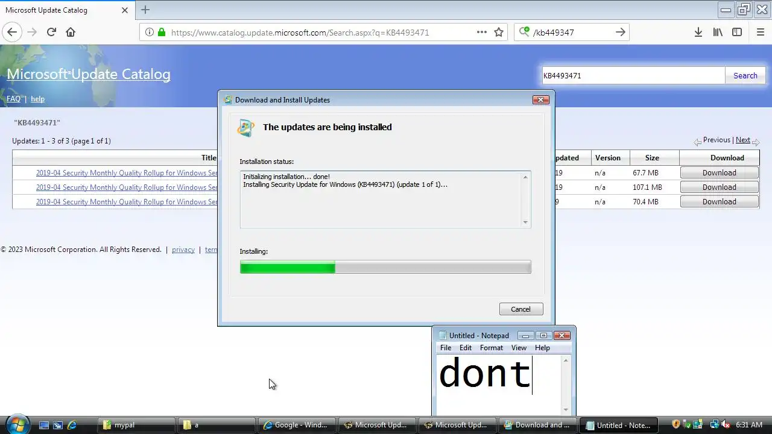772x434 pixels.
Task: Go to the browser home page
Action: point(71,33)
